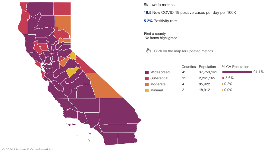Screen dimensions: 277x150
Task: Click the orange Moderate legend swatch
Action: [147, 84]
